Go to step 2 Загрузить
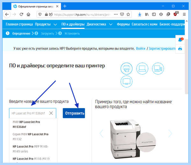 [x=44, y=34]
